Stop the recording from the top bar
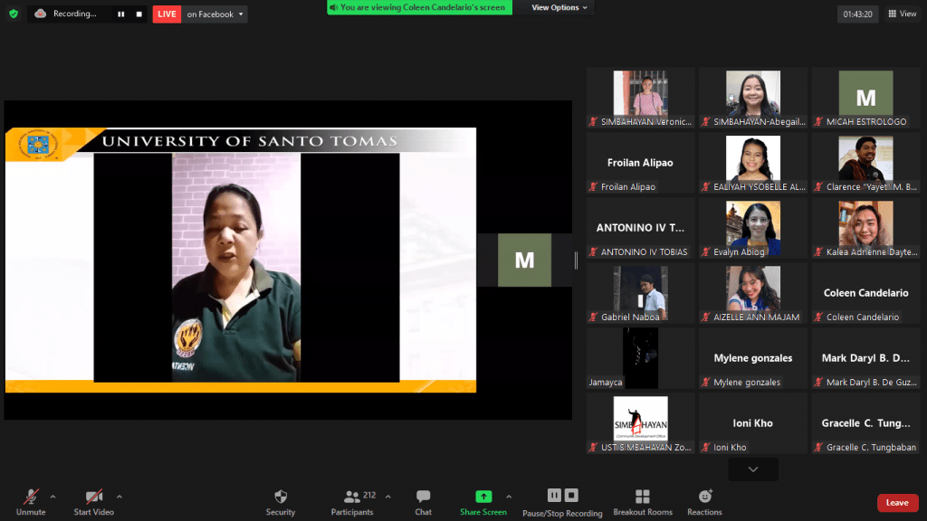927x521 pixels. (x=139, y=14)
